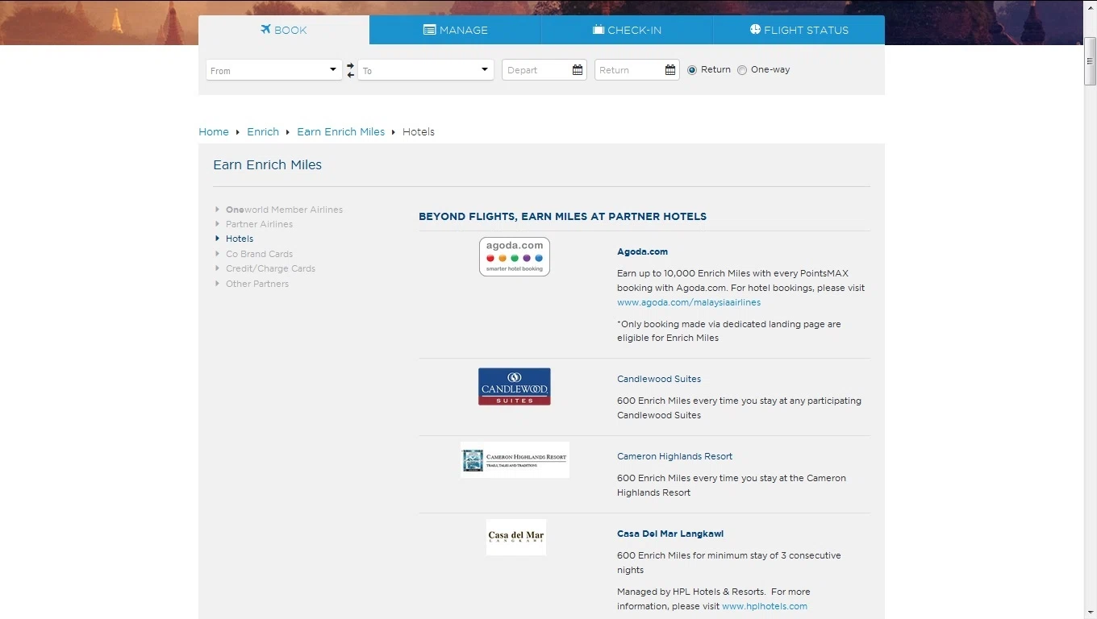Click the scrollbar up arrow
The height and width of the screenshot is (619, 1097).
[x=1090, y=6]
